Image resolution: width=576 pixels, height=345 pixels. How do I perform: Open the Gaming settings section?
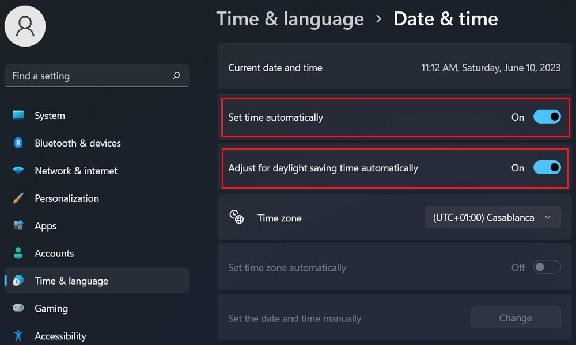coord(51,309)
